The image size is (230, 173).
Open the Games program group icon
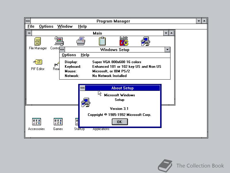(58, 122)
